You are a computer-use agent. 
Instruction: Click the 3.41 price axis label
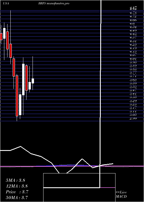click(x=133, y=94)
